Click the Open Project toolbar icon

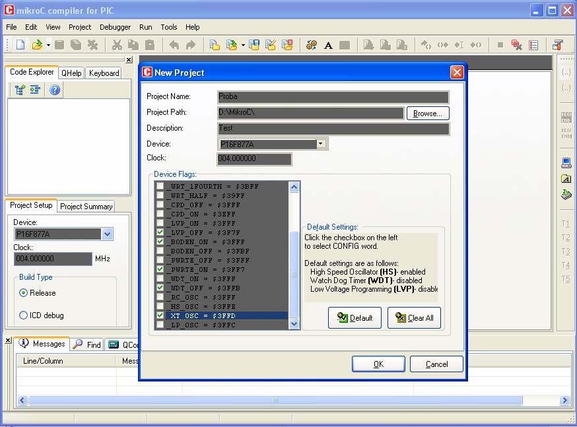[232, 45]
